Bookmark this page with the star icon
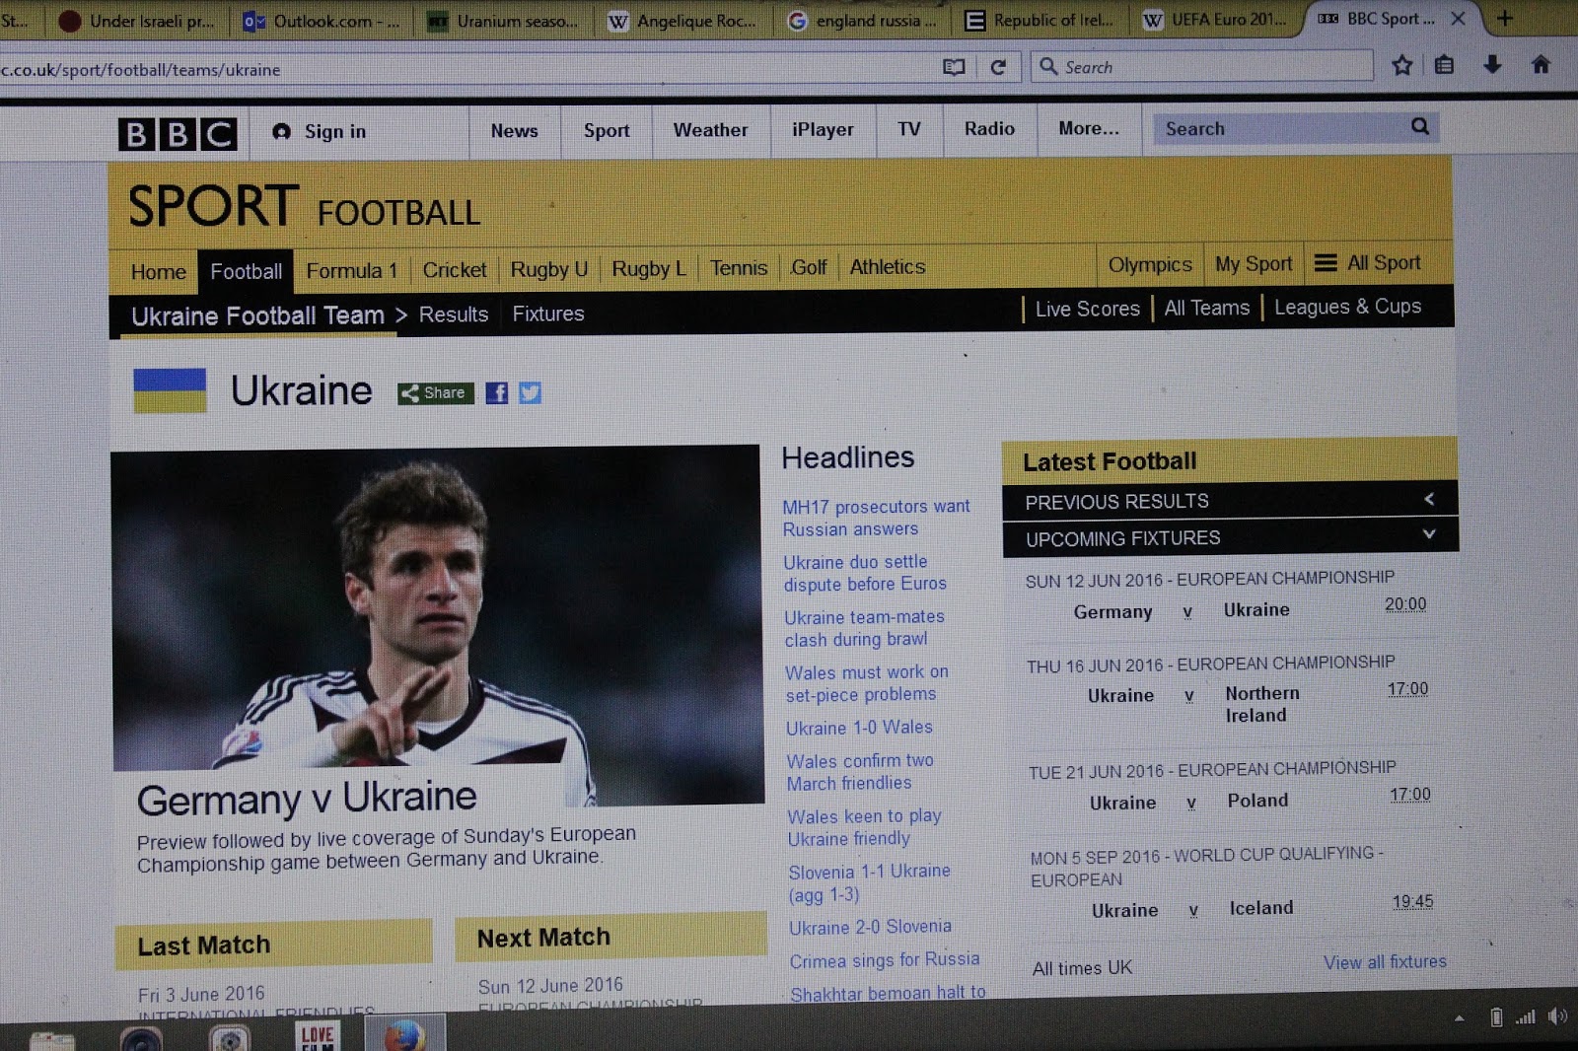Viewport: 1578px width, 1051px height. pyautogui.click(x=1401, y=65)
